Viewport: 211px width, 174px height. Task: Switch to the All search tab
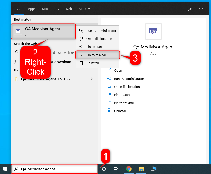[19, 9]
